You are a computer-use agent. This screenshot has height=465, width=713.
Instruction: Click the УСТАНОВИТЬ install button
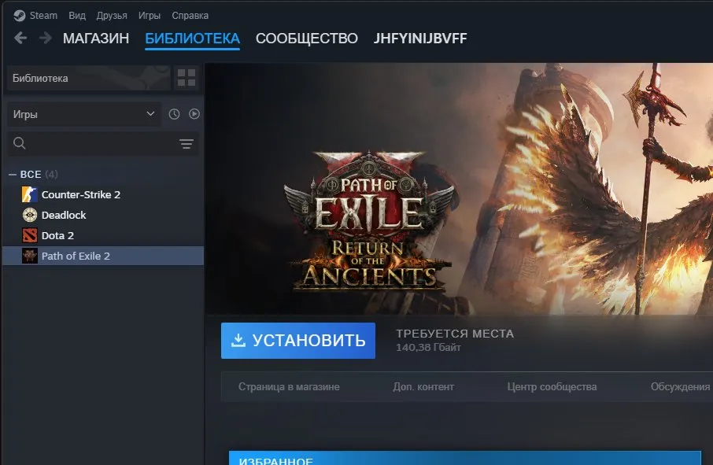coord(297,341)
